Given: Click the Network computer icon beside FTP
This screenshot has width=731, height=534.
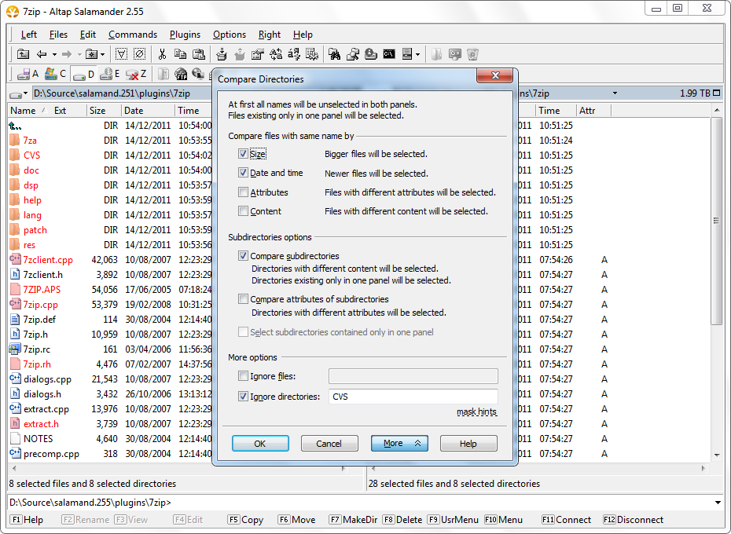Looking at the screenshot, I should coord(198,74).
